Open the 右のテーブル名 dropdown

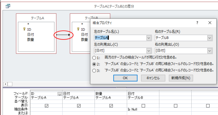pos(210,38)
